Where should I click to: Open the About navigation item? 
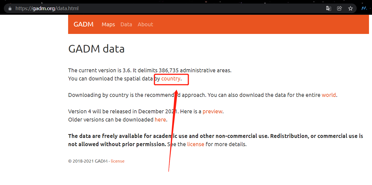coord(145,24)
